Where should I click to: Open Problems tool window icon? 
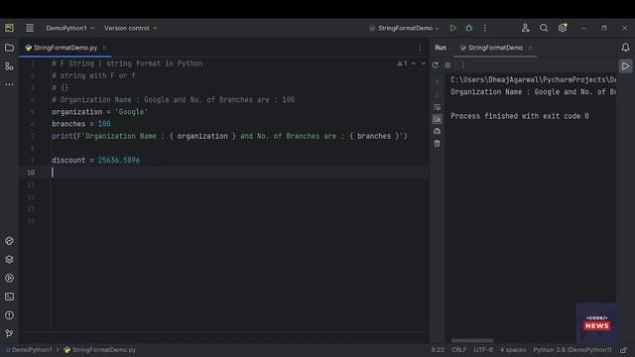9,315
